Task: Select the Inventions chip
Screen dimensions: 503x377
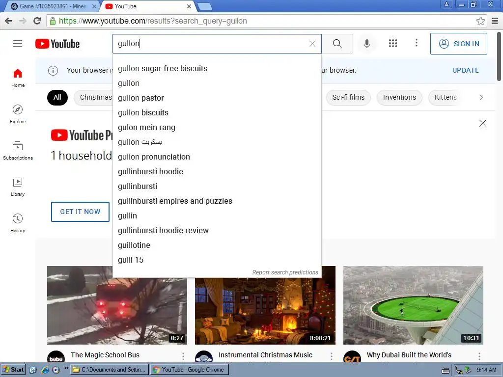Action: (399, 98)
